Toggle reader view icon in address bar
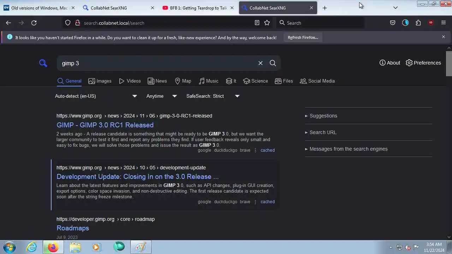The image size is (452, 254). point(257,23)
